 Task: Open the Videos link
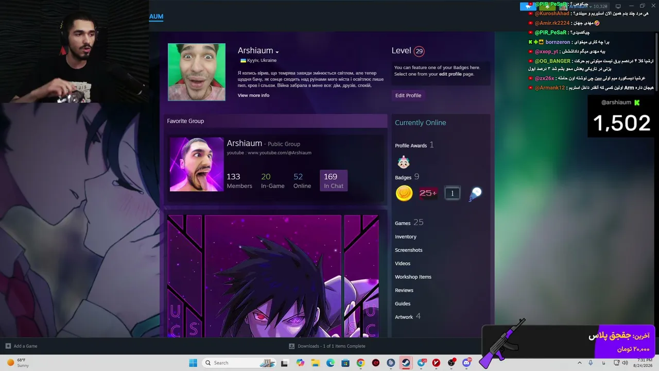click(x=403, y=263)
